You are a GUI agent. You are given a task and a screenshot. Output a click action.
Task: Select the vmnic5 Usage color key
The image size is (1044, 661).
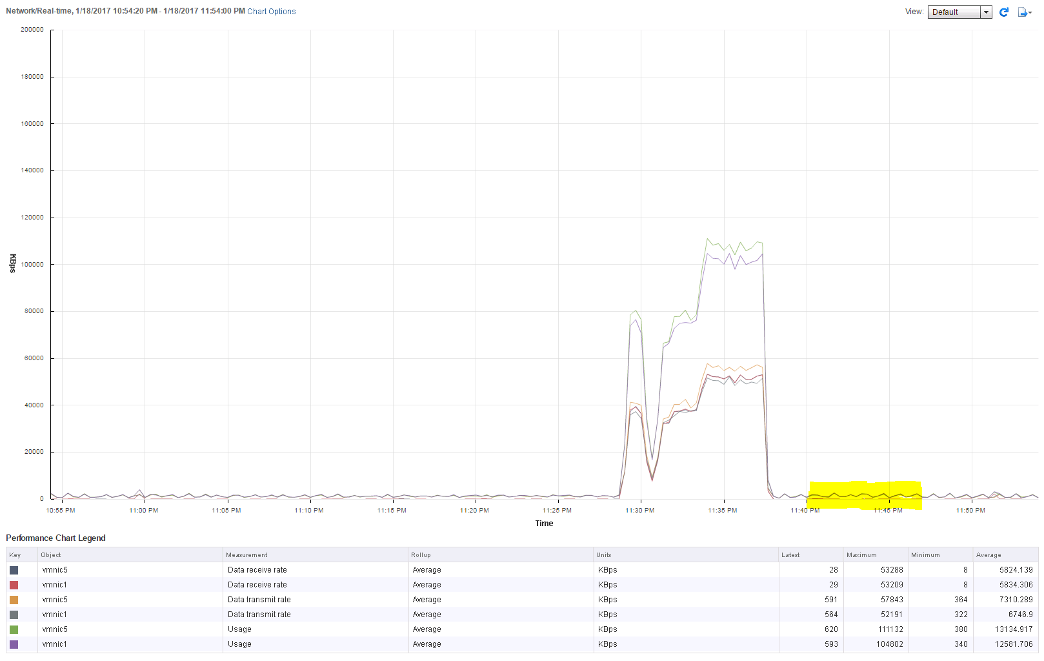tap(14, 629)
